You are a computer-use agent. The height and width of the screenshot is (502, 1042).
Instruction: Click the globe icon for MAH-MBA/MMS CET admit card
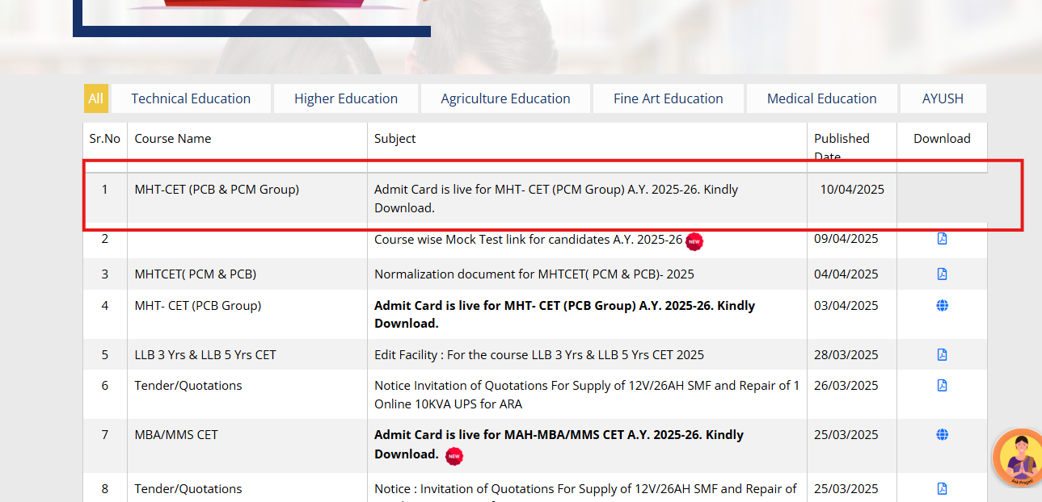click(941, 433)
